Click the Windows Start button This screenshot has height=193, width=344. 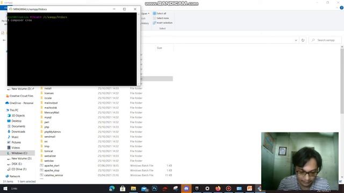point(5,188)
